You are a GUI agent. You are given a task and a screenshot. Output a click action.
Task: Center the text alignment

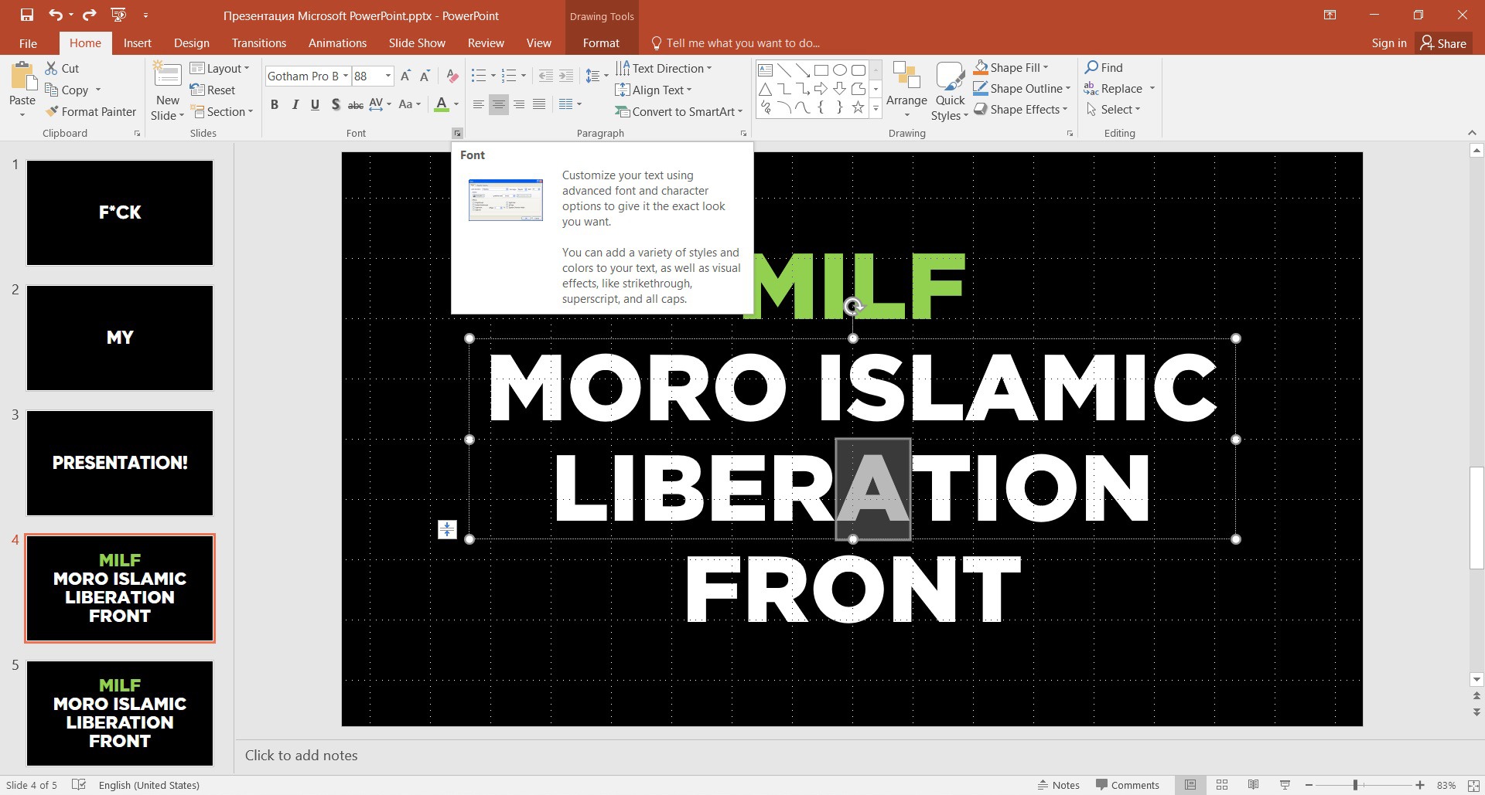click(x=499, y=104)
